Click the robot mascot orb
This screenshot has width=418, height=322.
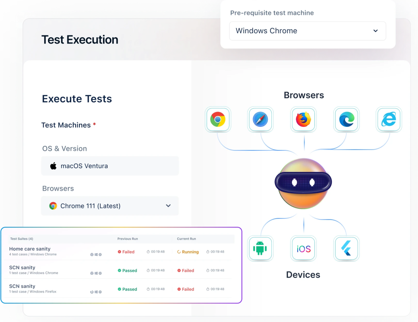303,183
